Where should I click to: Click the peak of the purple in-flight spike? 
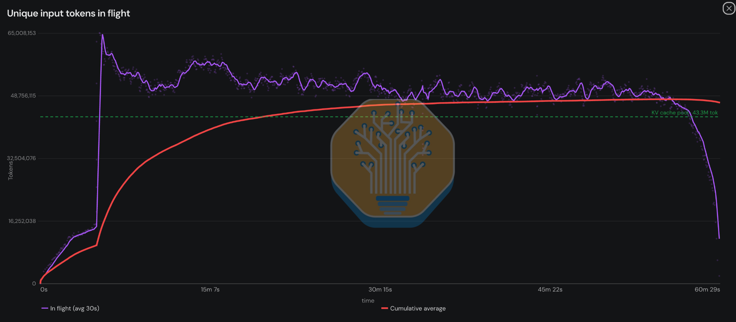click(x=102, y=35)
